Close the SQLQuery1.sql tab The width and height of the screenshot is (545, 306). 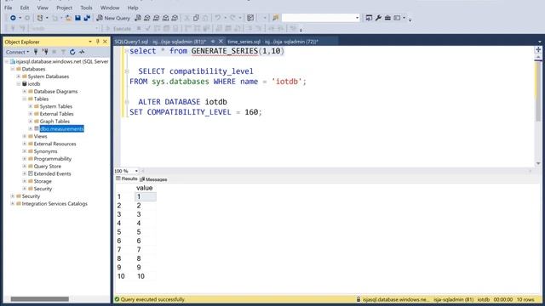[221, 42]
